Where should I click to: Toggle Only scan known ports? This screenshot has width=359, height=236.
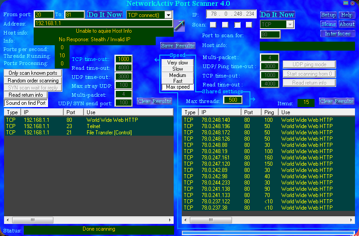33,73
